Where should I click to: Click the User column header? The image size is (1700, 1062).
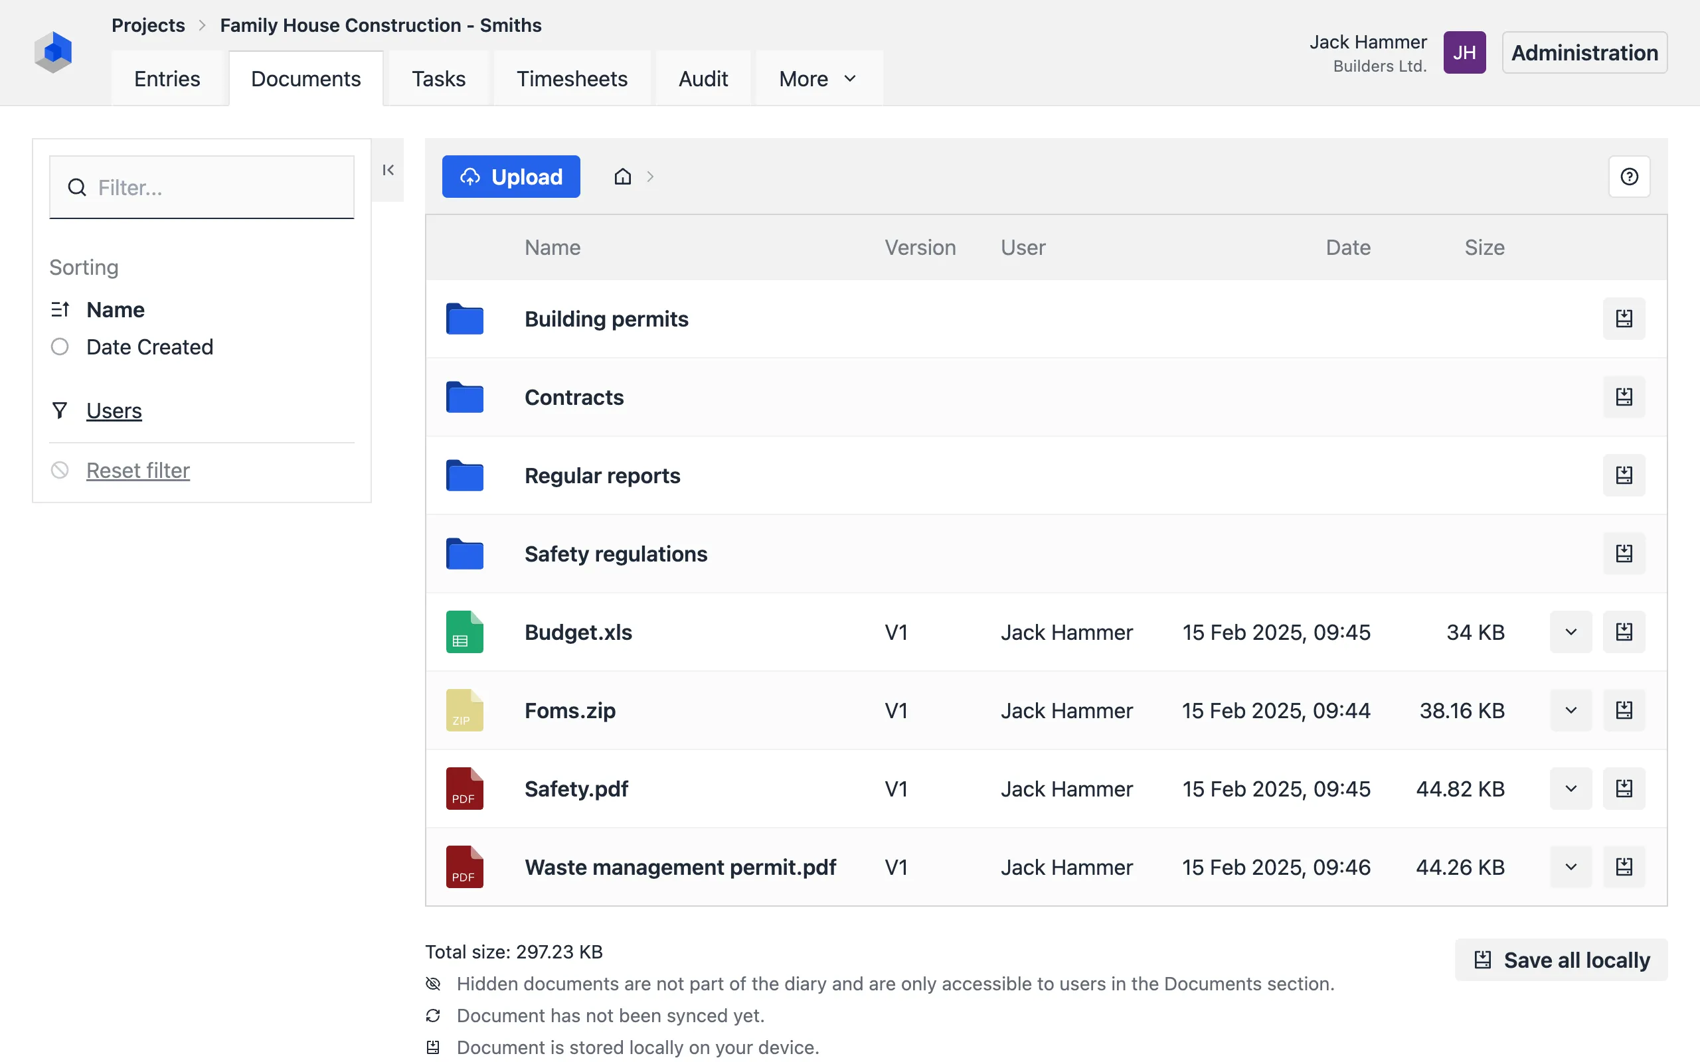pos(1023,247)
